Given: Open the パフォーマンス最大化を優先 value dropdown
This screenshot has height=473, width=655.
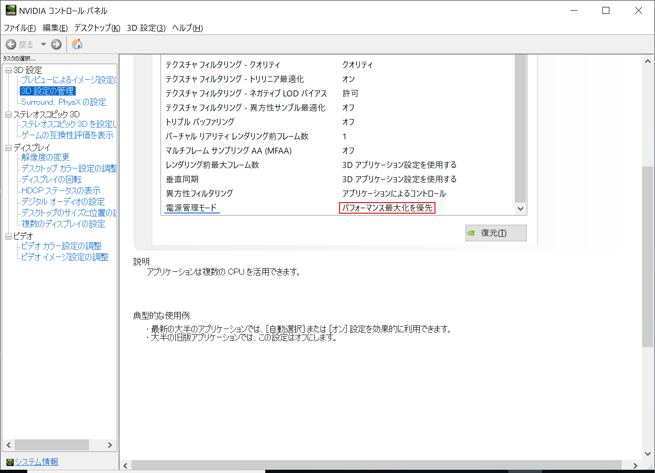Looking at the screenshot, I should 387,208.
